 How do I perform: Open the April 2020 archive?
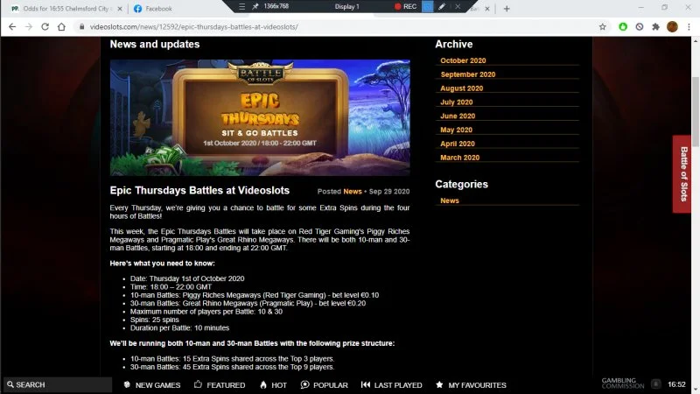point(458,144)
